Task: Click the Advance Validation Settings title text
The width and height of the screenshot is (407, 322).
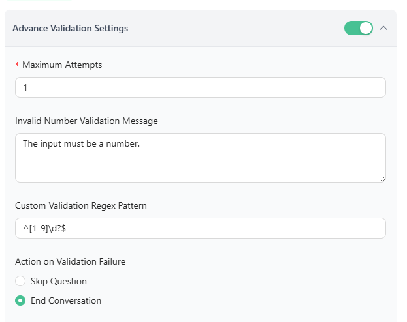Action: click(70, 29)
